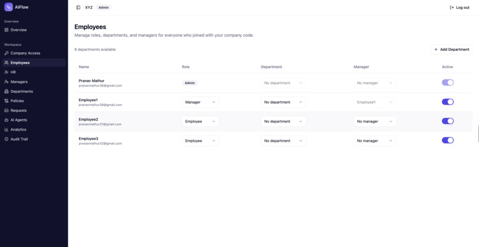Click the Employees people icon
The image size is (479, 247).
7,63
